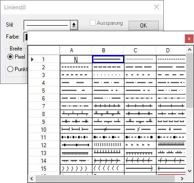
Task: Select the Pixel width radio button
Action: coord(10,57)
